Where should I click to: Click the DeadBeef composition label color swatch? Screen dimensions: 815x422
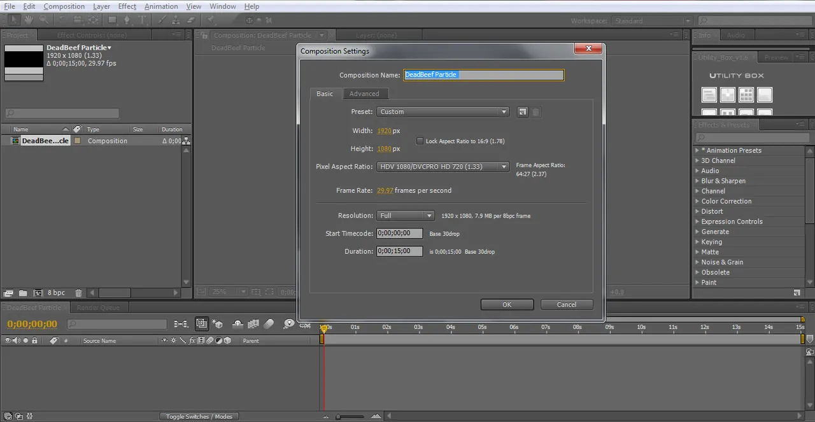(x=78, y=141)
